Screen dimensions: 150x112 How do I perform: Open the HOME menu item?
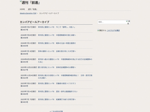(22, 9)
